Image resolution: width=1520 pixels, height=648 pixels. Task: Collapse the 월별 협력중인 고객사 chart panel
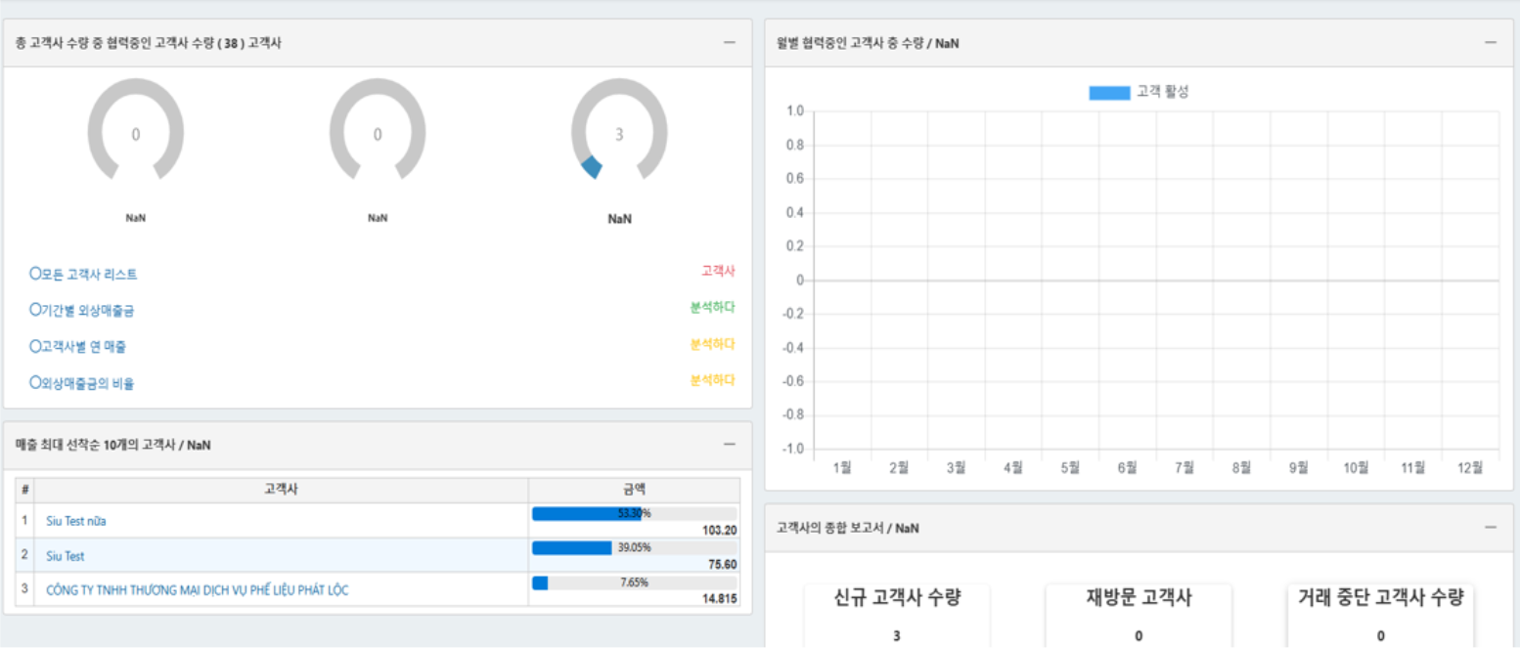pyautogui.click(x=1490, y=43)
